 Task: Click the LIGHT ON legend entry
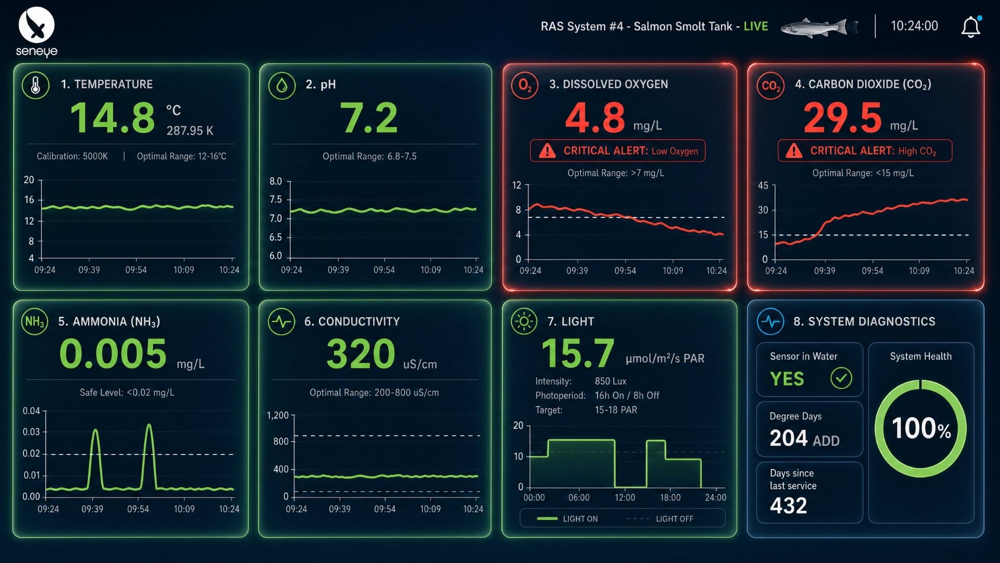567,519
